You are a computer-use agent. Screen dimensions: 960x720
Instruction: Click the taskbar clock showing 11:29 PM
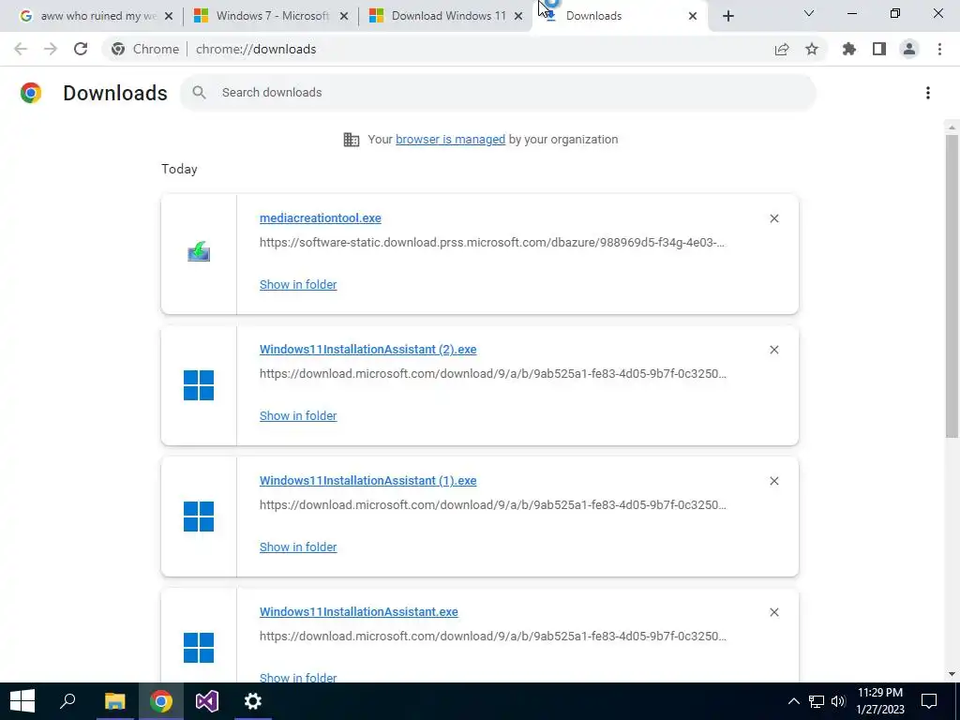(x=880, y=701)
